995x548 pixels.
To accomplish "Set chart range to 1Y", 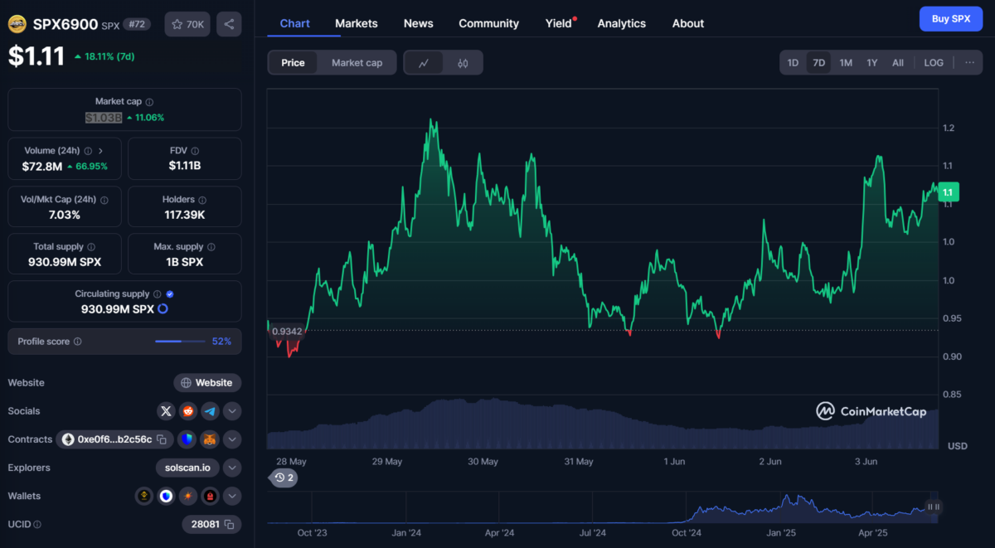I will [x=872, y=63].
